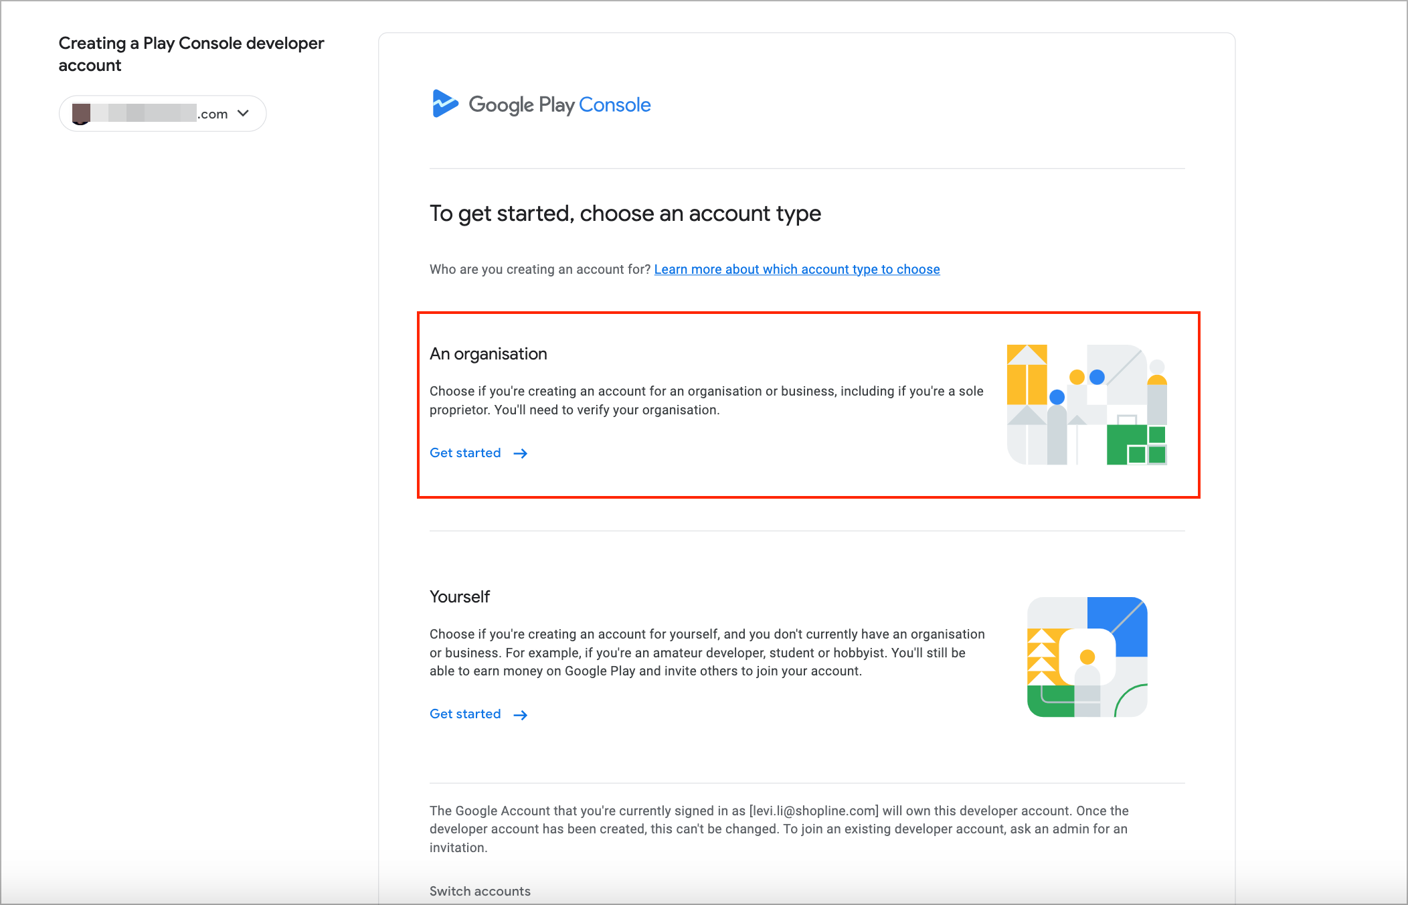Click the 'Creating a Play Console developer account' heading
This screenshot has height=905, width=1408.
click(x=191, y=54)
